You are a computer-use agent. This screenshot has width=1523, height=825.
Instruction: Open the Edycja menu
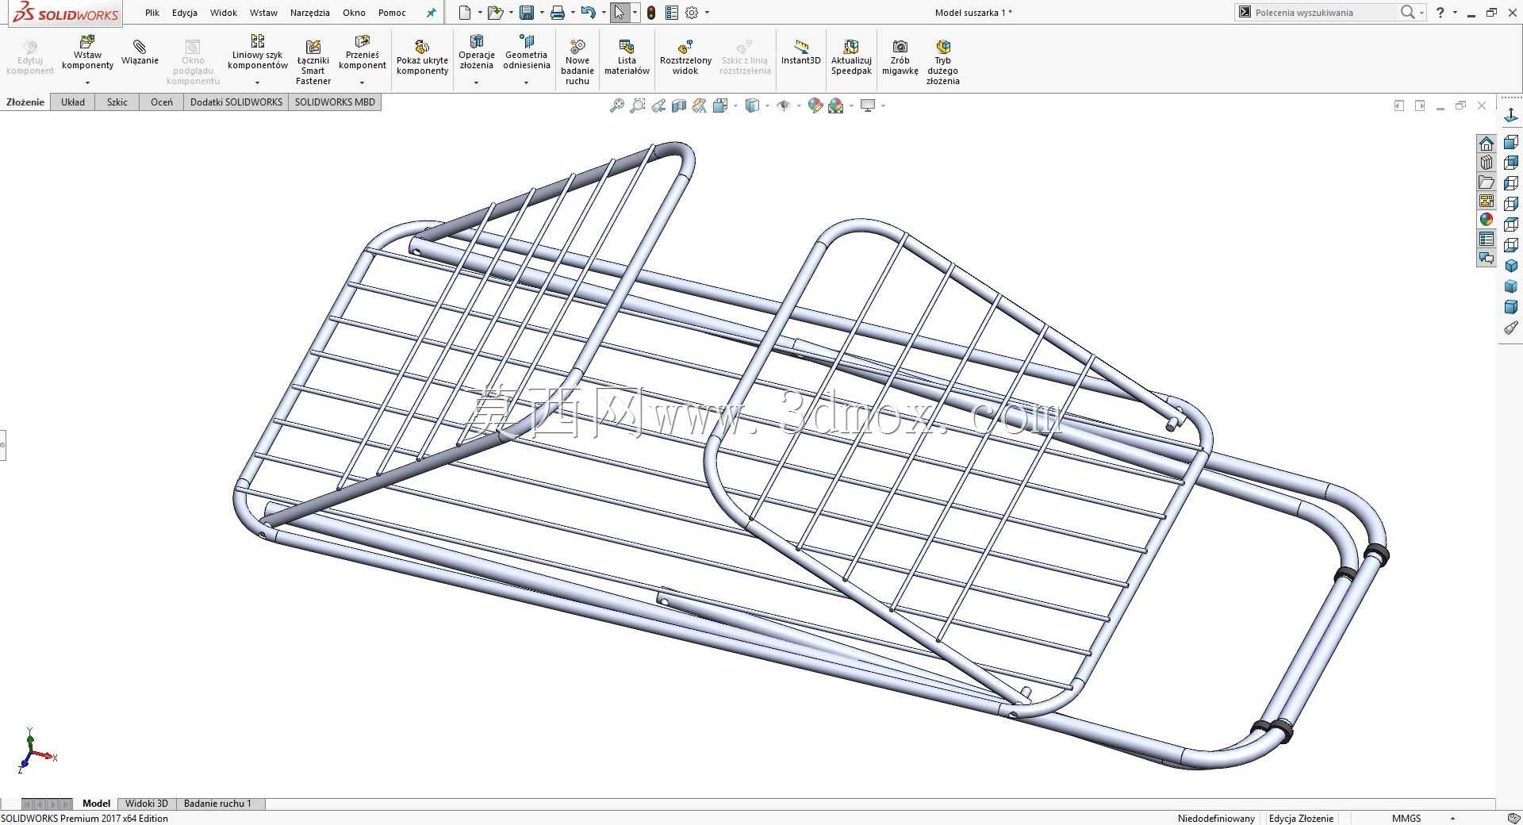coord(185,13)
